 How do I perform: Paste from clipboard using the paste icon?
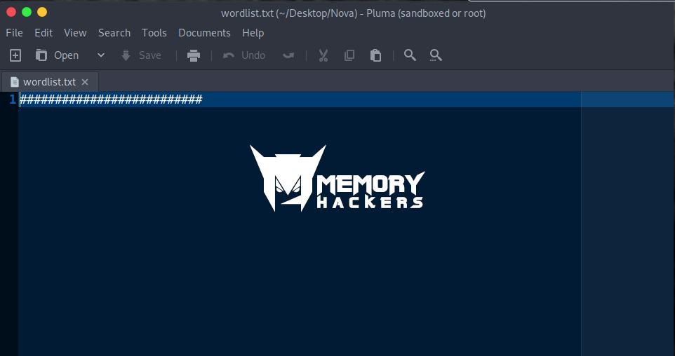pos(375,55)
